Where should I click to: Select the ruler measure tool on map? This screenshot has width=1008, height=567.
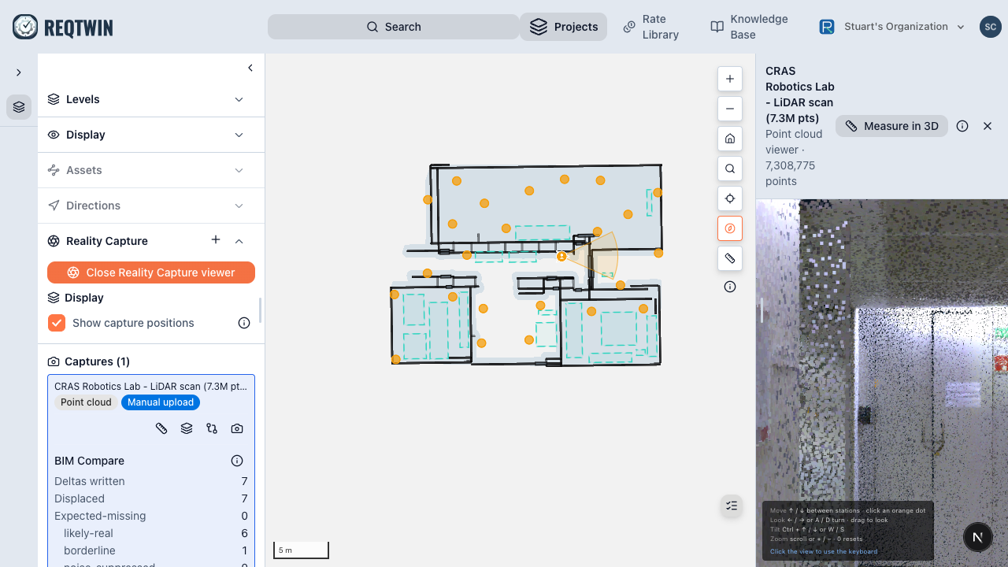730,258
